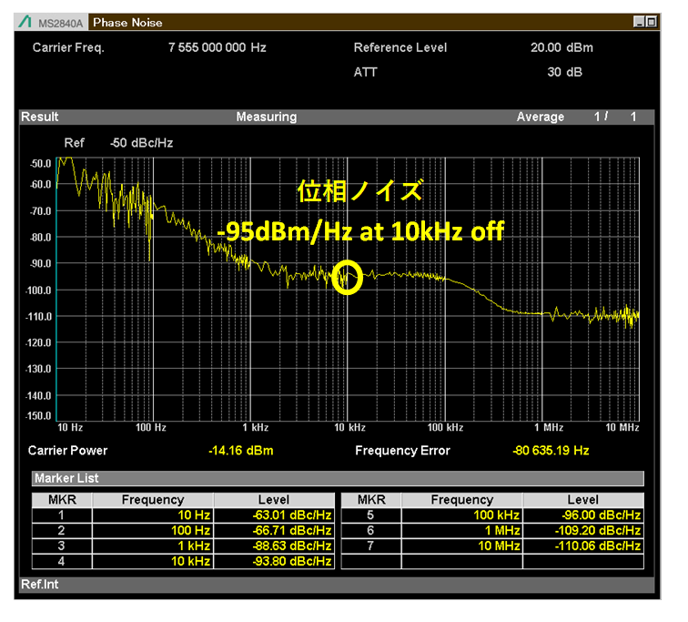Image resolution: width=688 pixels, height=622 pixels.
Task: Click the yellow circle marker at 10 kHz
Action: [x=347, y=279]
